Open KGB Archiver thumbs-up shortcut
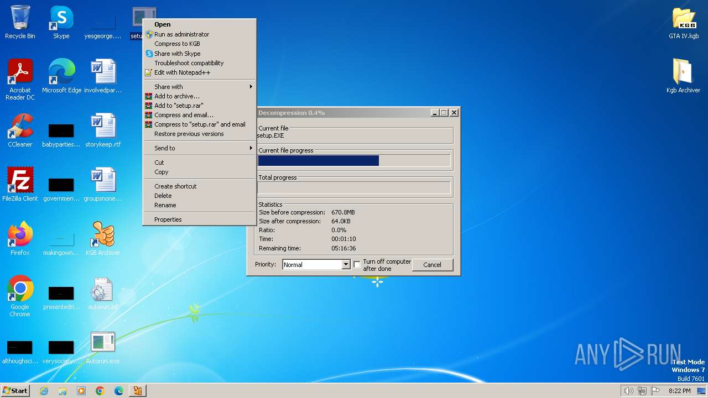708x398 pixels. pos(103,238)
